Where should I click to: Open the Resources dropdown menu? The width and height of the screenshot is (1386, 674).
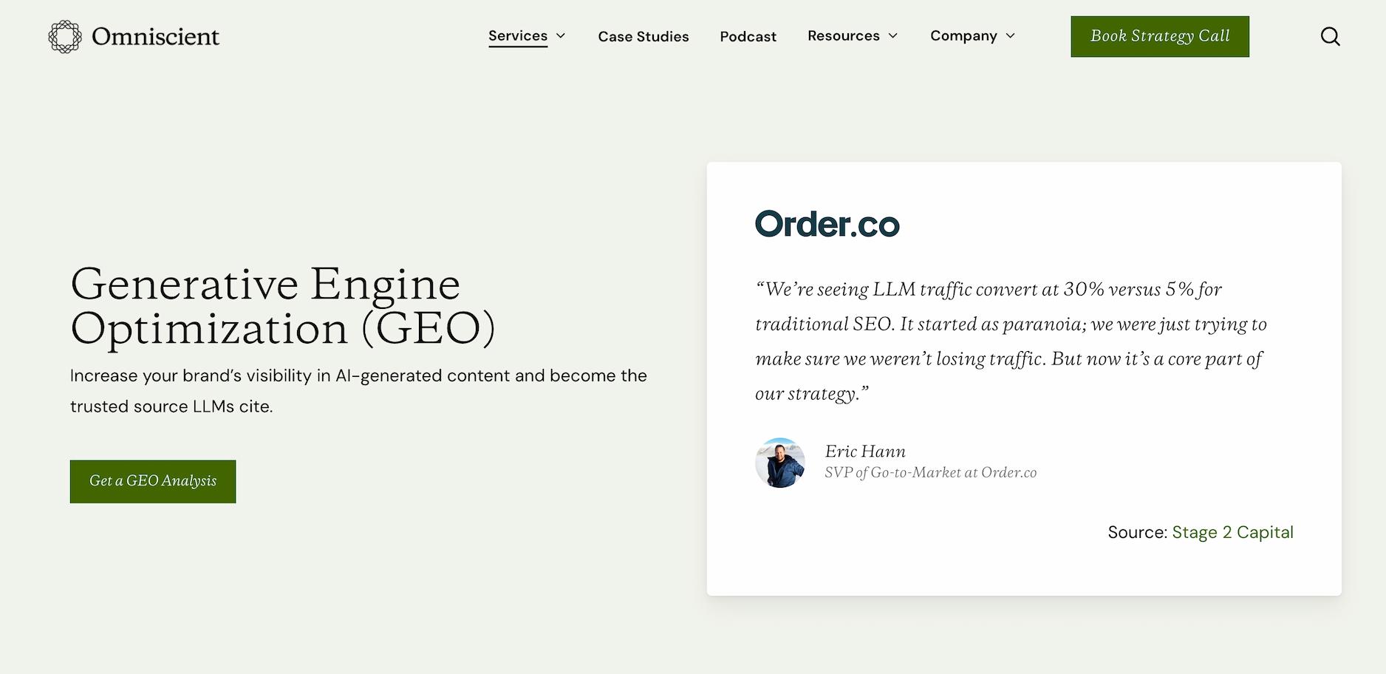click(x=851, y=36)
